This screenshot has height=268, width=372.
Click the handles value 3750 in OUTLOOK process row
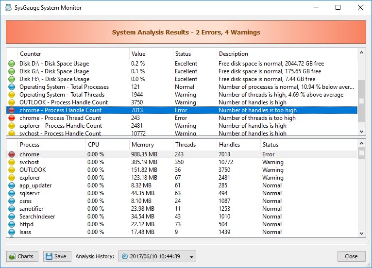point(224,170)
